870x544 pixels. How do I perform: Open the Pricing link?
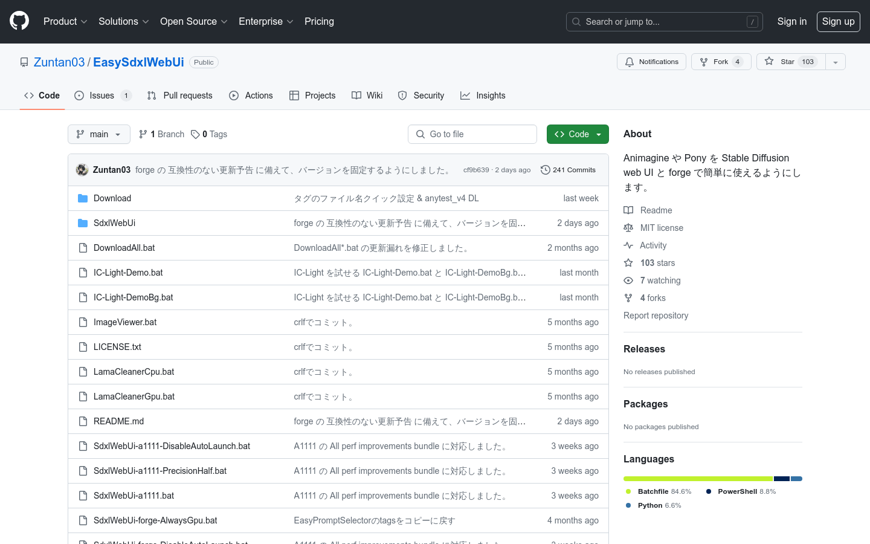(319, 21)
